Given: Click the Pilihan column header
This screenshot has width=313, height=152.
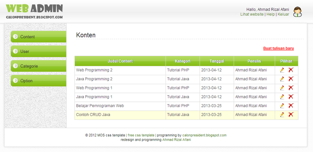Looking at the screenshot, I should tap(286, 61).
